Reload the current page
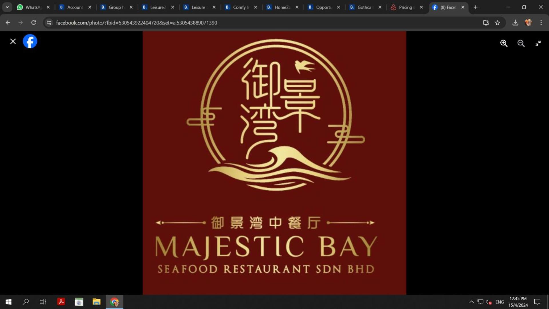 click(33, 23)
